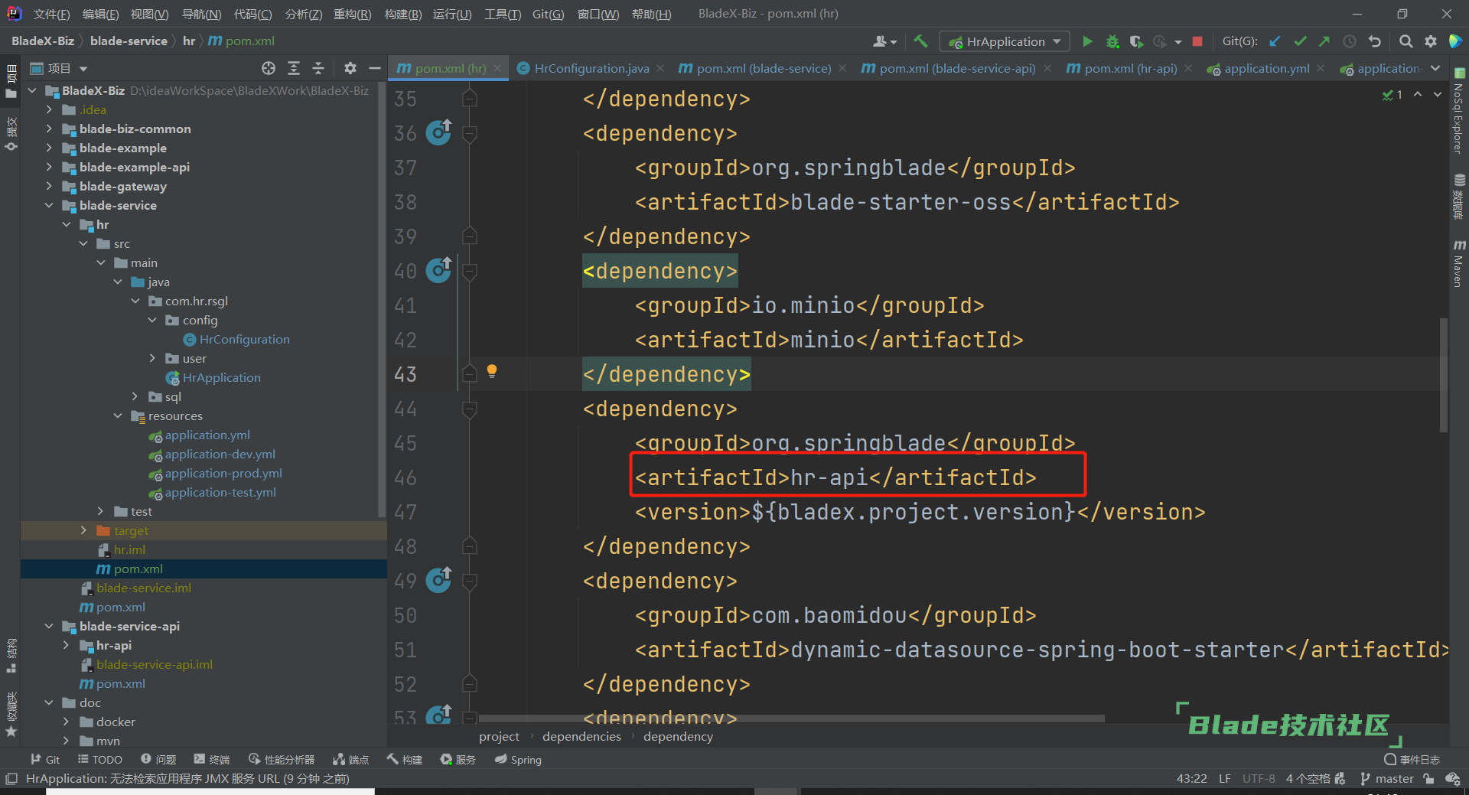
Task: Toggle fold marker at line 48
Action: [470, 546]
